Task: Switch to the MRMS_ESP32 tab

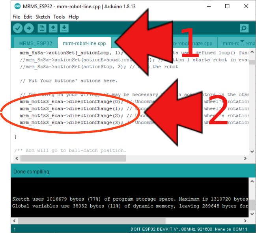Action: (x=36, y=43)
